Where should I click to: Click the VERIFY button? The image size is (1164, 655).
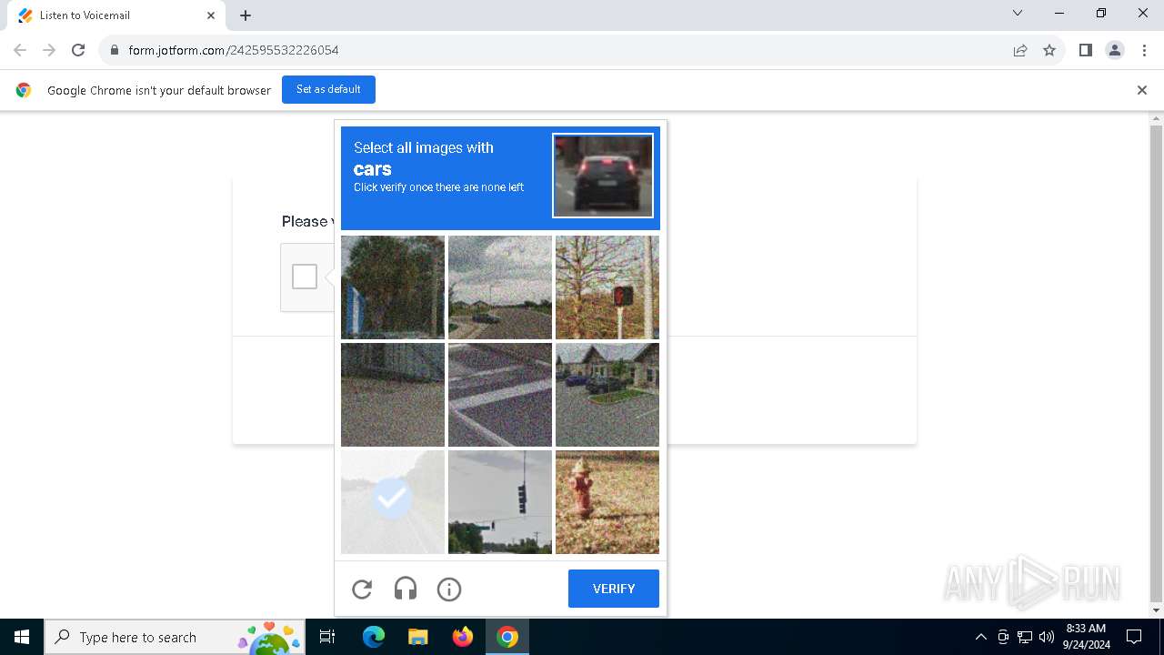[614, 589]
